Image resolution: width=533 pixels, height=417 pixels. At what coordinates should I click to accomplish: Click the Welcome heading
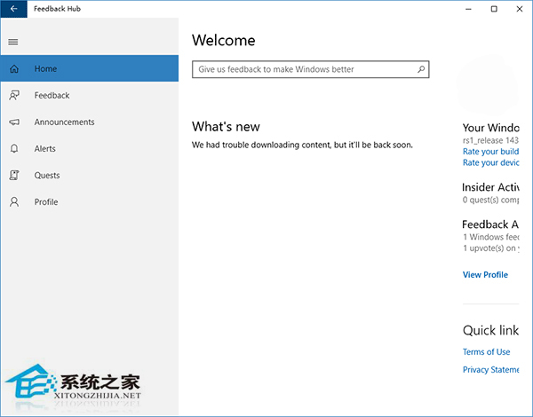pyautogui.click(x=223, y=41)
